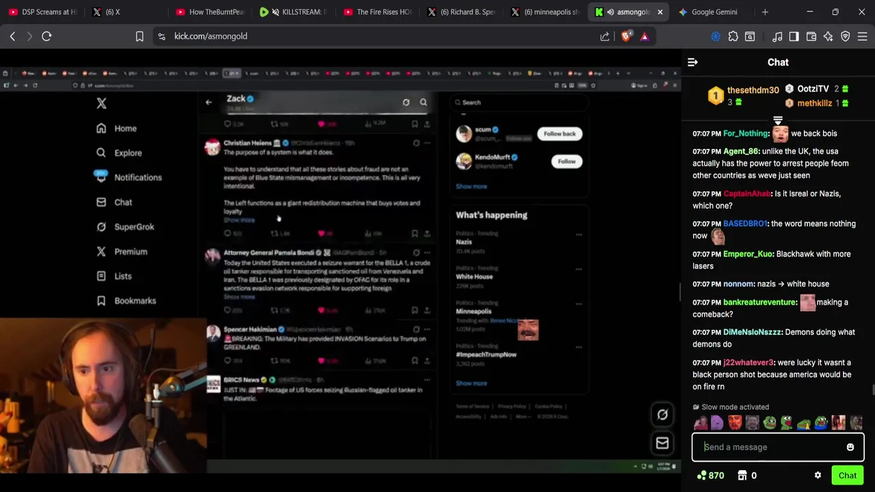Click the purple blob quick emote

tap(717, 423)
